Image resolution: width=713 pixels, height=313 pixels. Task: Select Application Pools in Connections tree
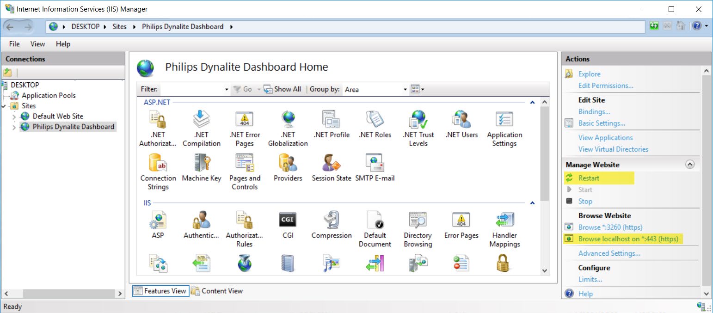pos(49,95)
